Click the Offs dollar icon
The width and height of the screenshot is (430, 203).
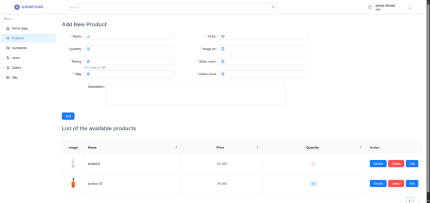[8, 78]
